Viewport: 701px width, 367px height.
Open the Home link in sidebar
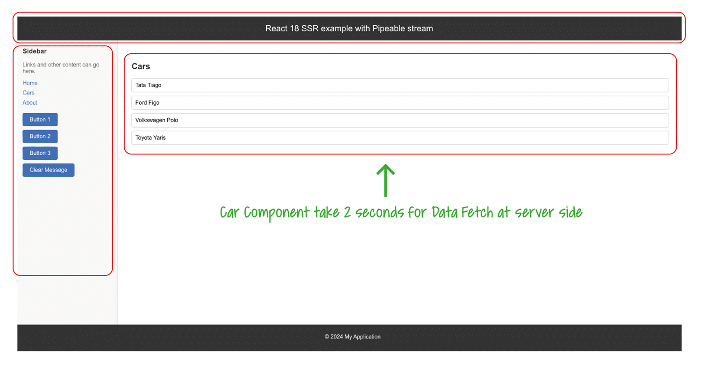click(30, 83)
